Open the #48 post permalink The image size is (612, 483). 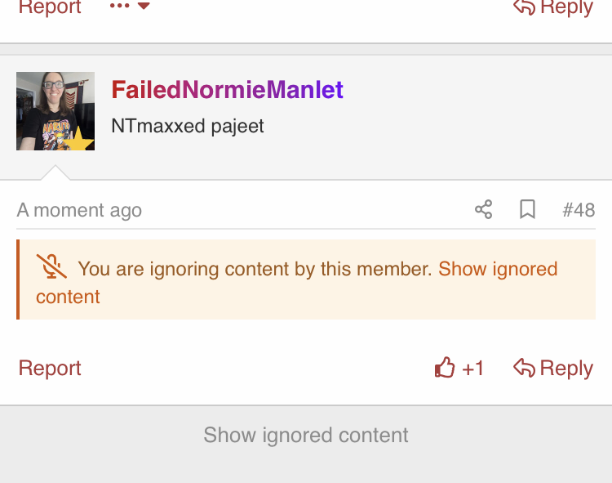tap(579, 210)
